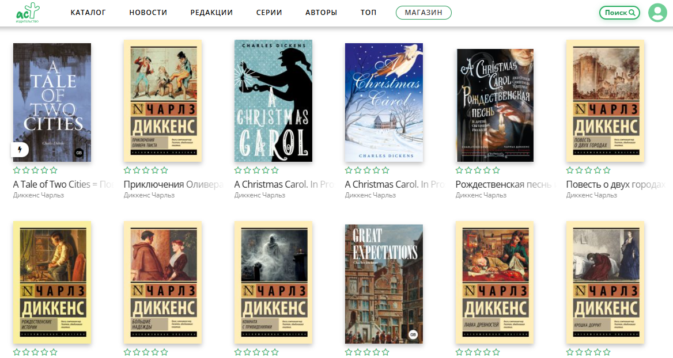
Task: Click the Поиск search button
Action: 620,13
